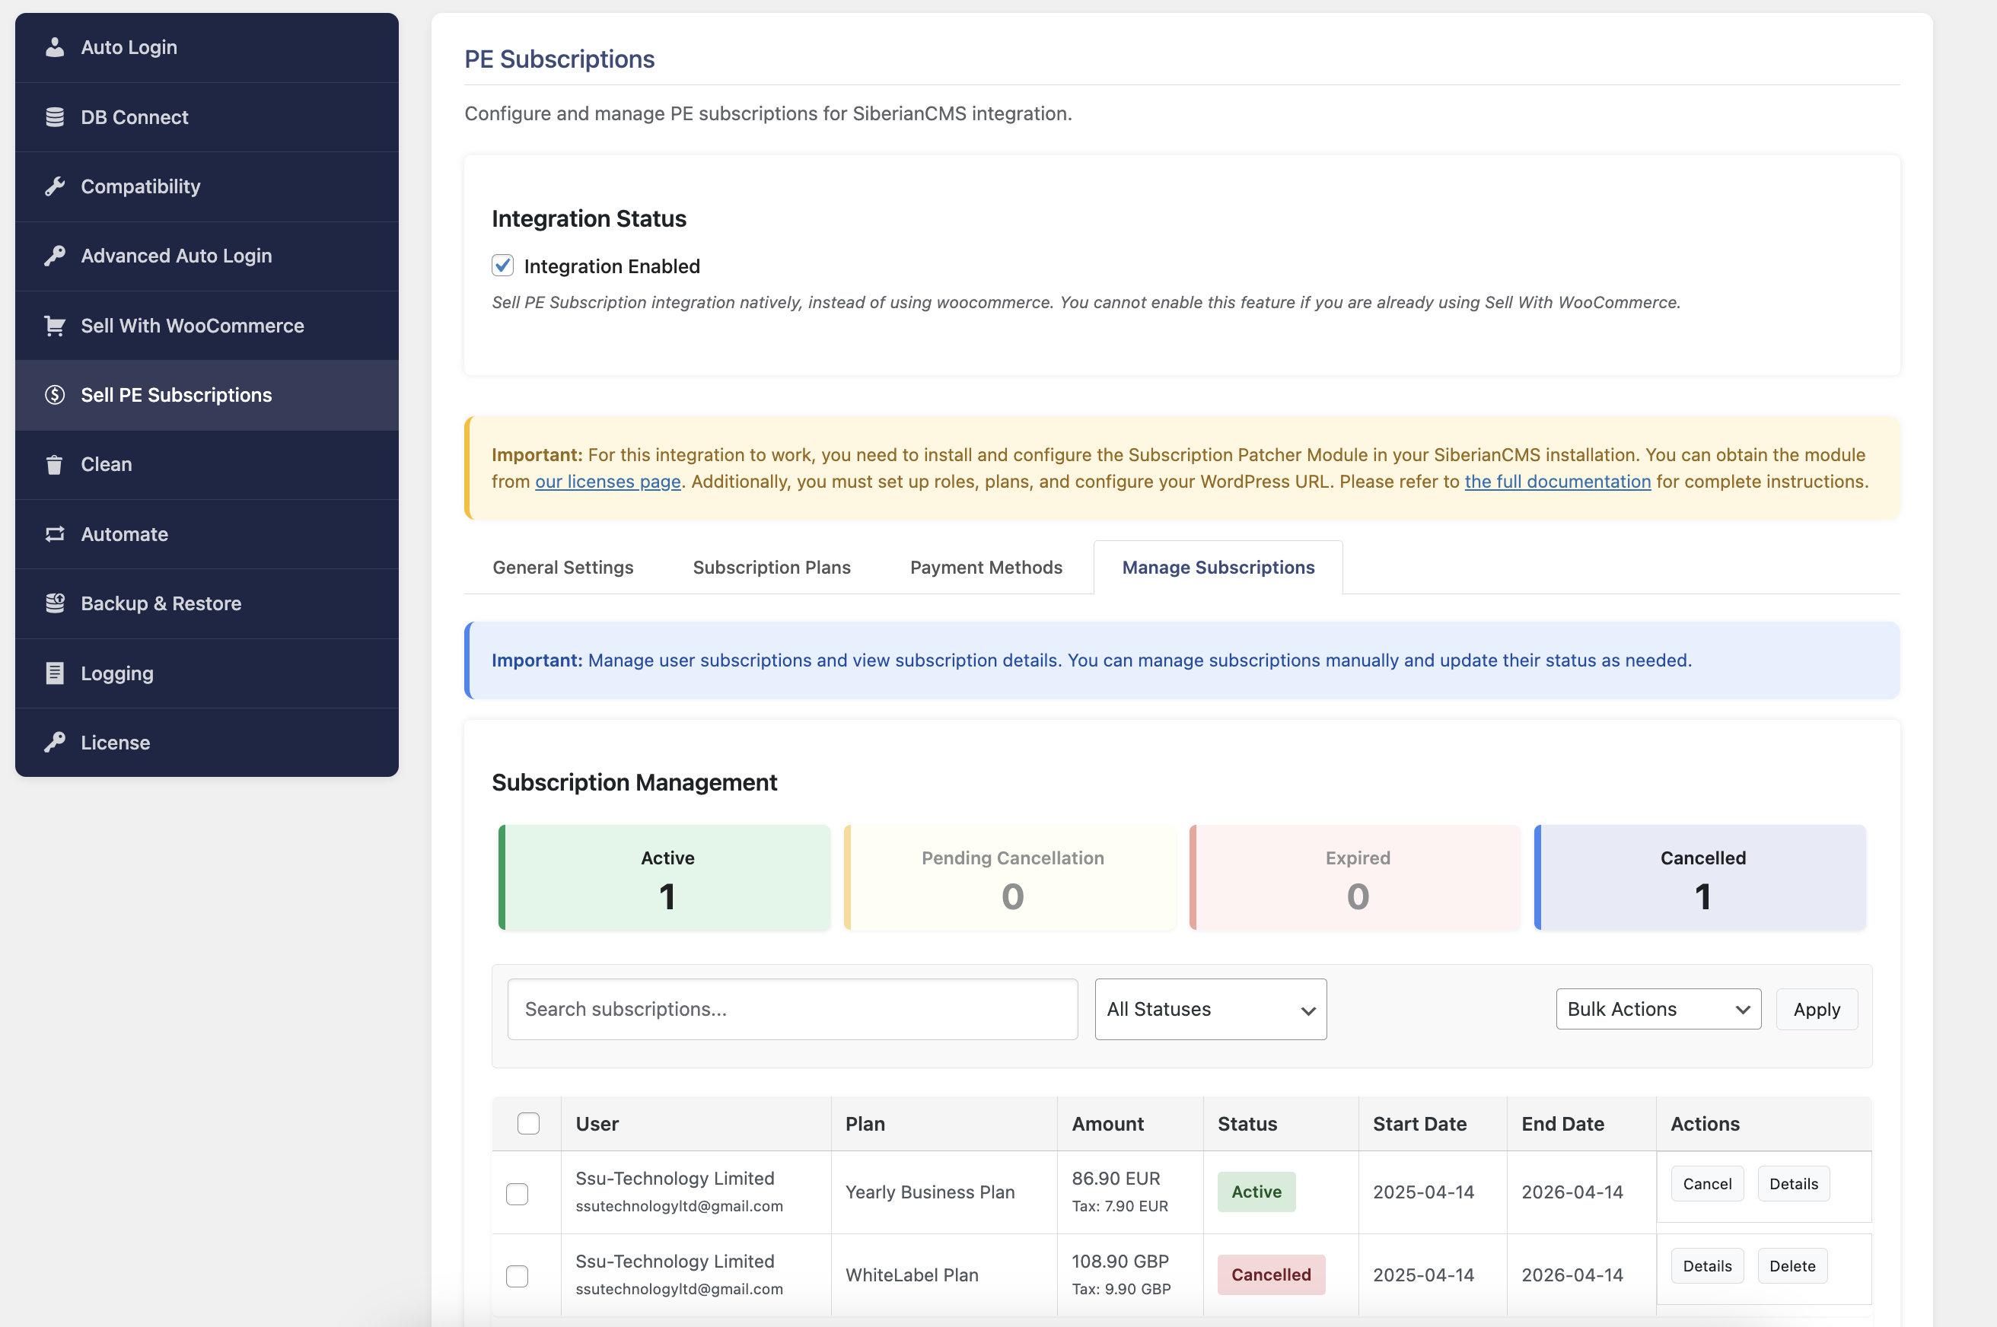
Task: Click the Sell PE Subscriptions dollar icon
Action: click(55, 395)
